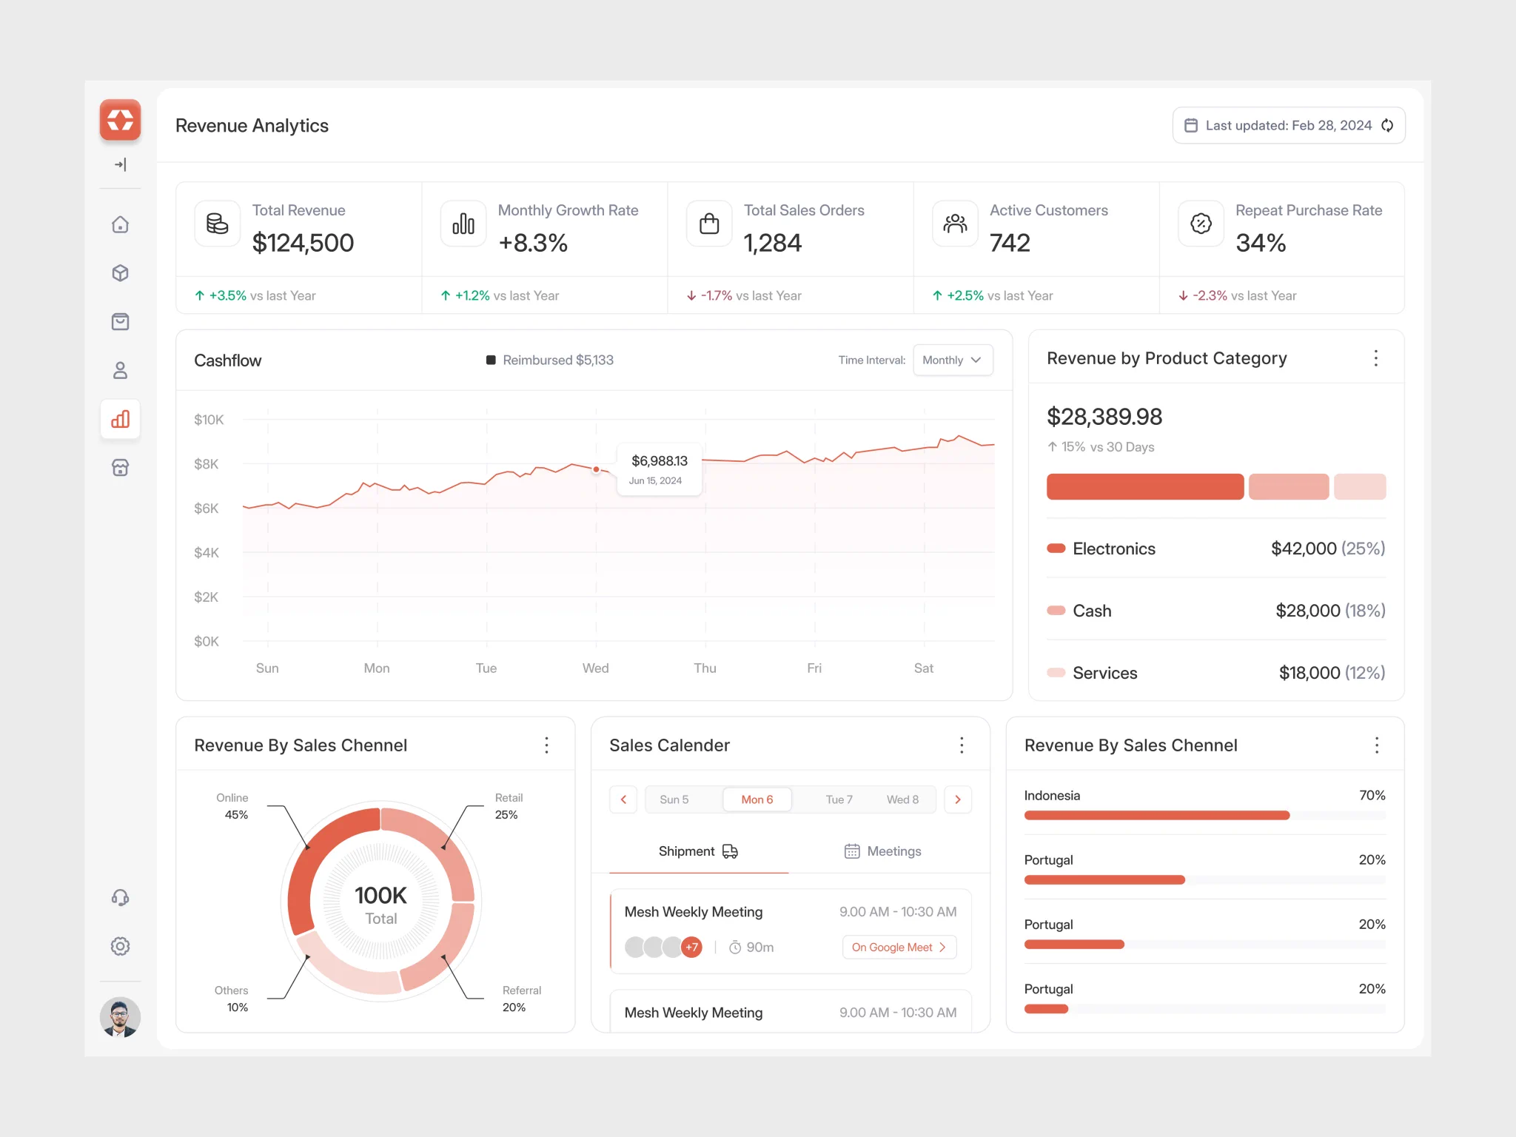
Task: Open the Settings gear icon
Action: [120, 946]
